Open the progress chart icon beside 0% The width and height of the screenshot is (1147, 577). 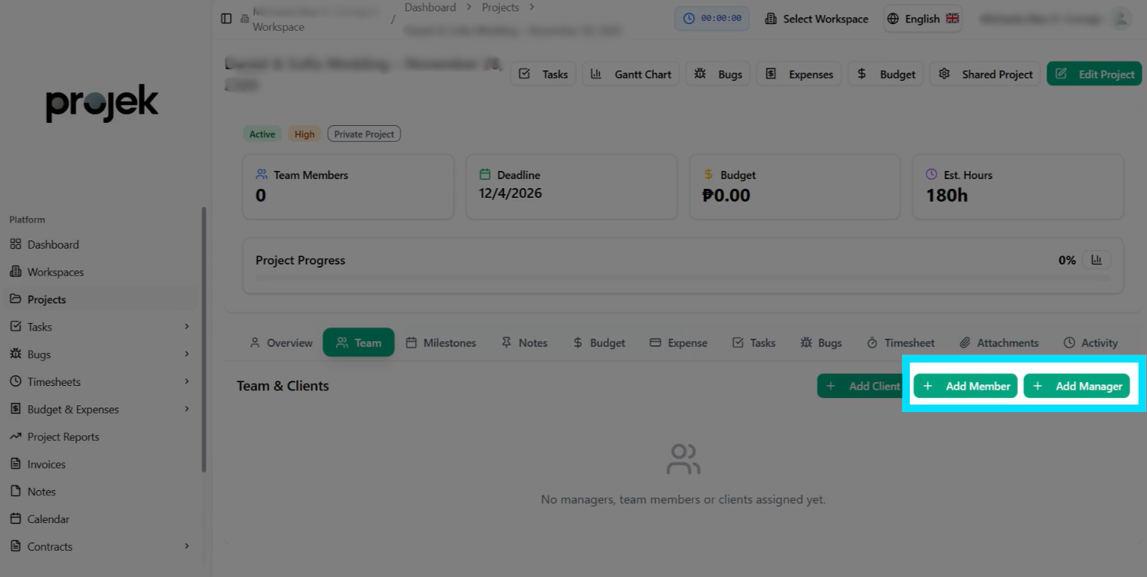1097,260
